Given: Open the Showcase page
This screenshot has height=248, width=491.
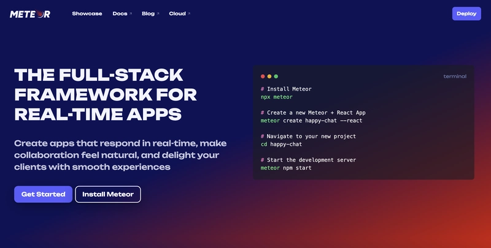Looking at the screenshot, I should click(87, 13).
